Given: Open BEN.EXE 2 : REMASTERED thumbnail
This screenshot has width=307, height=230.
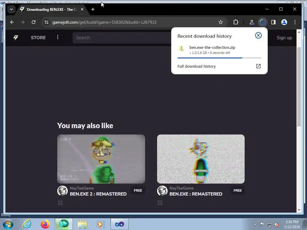Looking at the screenshot, I should pyautogui.click(x=101, y=159).
